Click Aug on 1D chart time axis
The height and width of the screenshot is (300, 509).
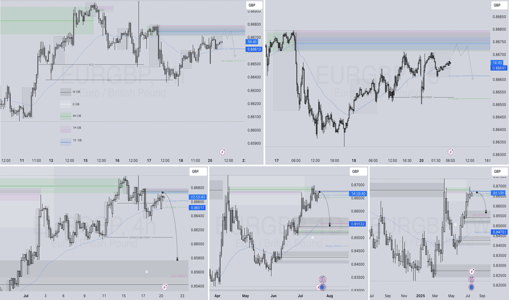[330, 296]
